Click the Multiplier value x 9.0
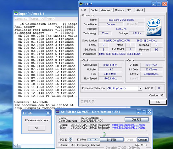Image resolution: width=173 pixels, height=149 pixels. [110, 69]
